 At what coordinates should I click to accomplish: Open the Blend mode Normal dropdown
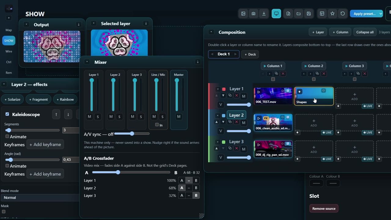pos(40,198)
